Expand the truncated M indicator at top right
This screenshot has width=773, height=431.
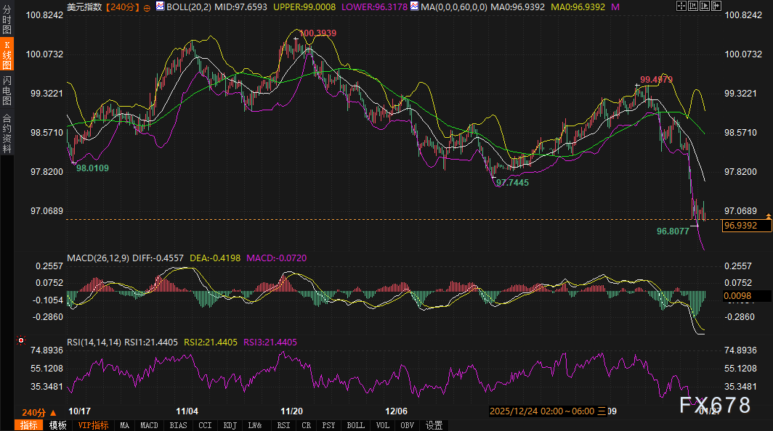595,7
